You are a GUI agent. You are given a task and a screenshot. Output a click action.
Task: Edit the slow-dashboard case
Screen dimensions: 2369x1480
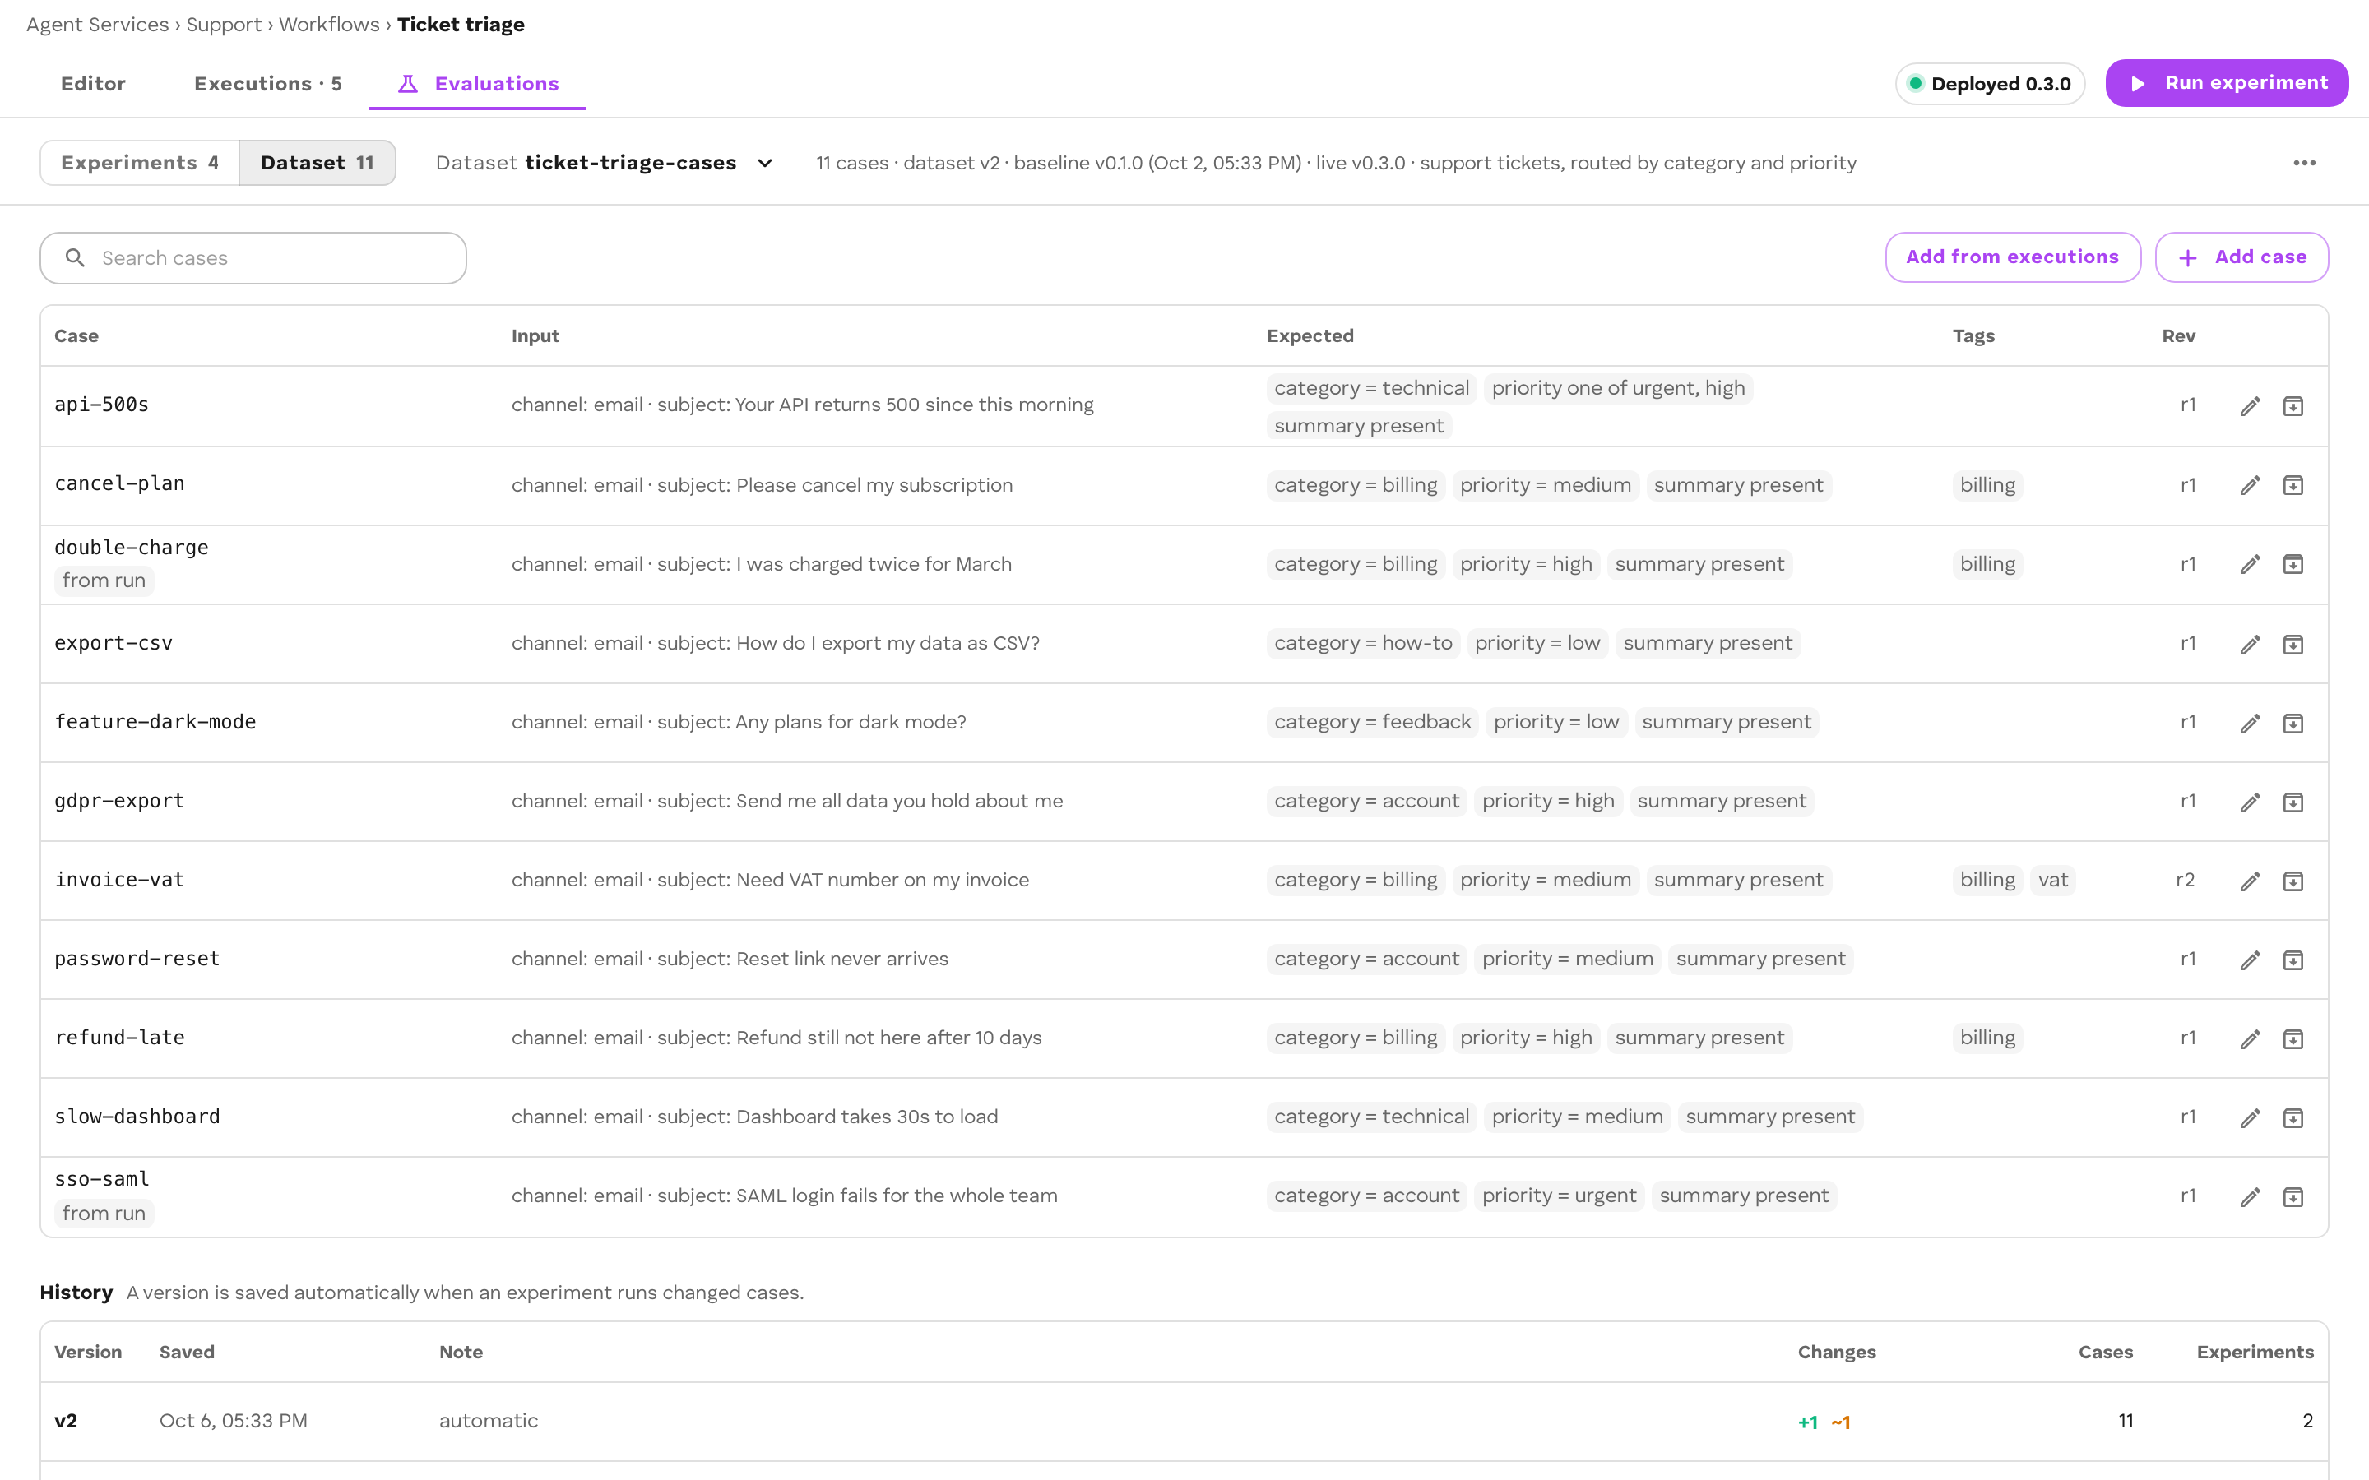coord(2250,1118)
